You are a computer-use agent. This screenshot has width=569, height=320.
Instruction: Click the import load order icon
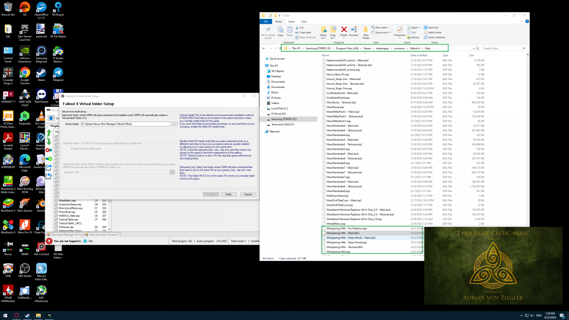pos(49,176)
